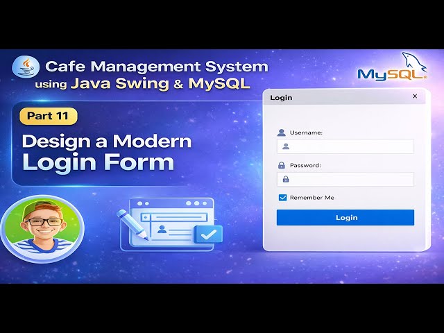
Task: Click the "Username:" label
Action: pyautogui.click(x=306, y=133)
